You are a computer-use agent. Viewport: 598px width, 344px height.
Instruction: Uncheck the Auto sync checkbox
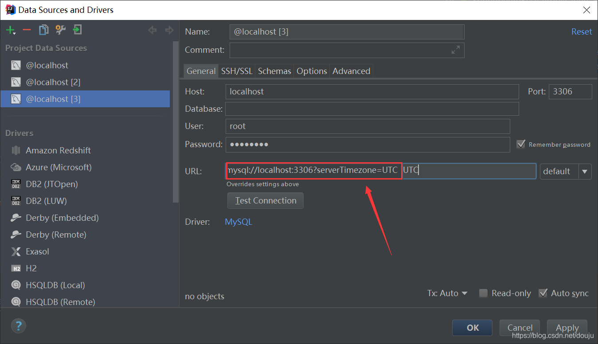543,293
